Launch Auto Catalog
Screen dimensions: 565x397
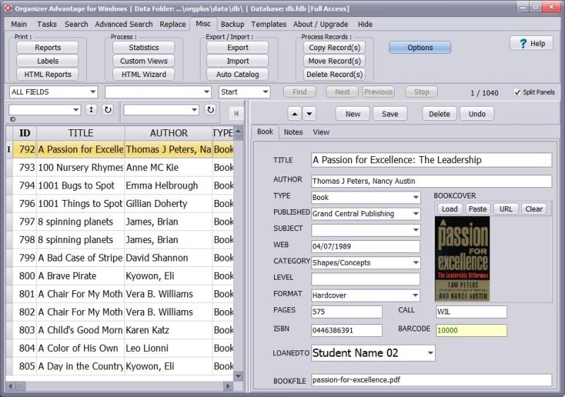pyautogui.click(x=237, y=74)
